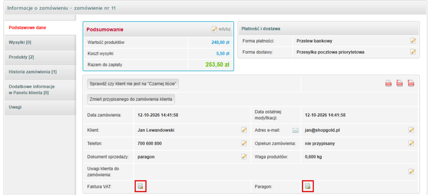The image size is (428, 195).
Task: Click the edytuj link in Podsumowanie
Action: tap(222, 29)
